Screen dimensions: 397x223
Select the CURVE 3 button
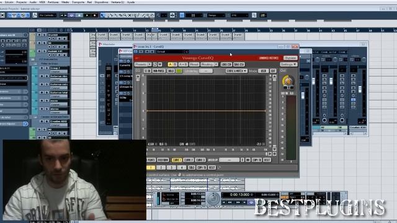[200, 160]
